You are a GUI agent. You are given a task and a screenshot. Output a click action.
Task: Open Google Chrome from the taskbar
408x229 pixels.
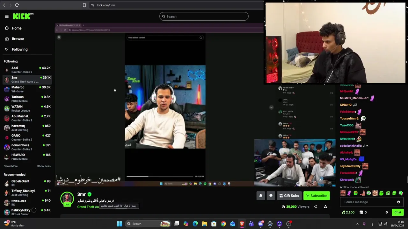click(223, 224)
